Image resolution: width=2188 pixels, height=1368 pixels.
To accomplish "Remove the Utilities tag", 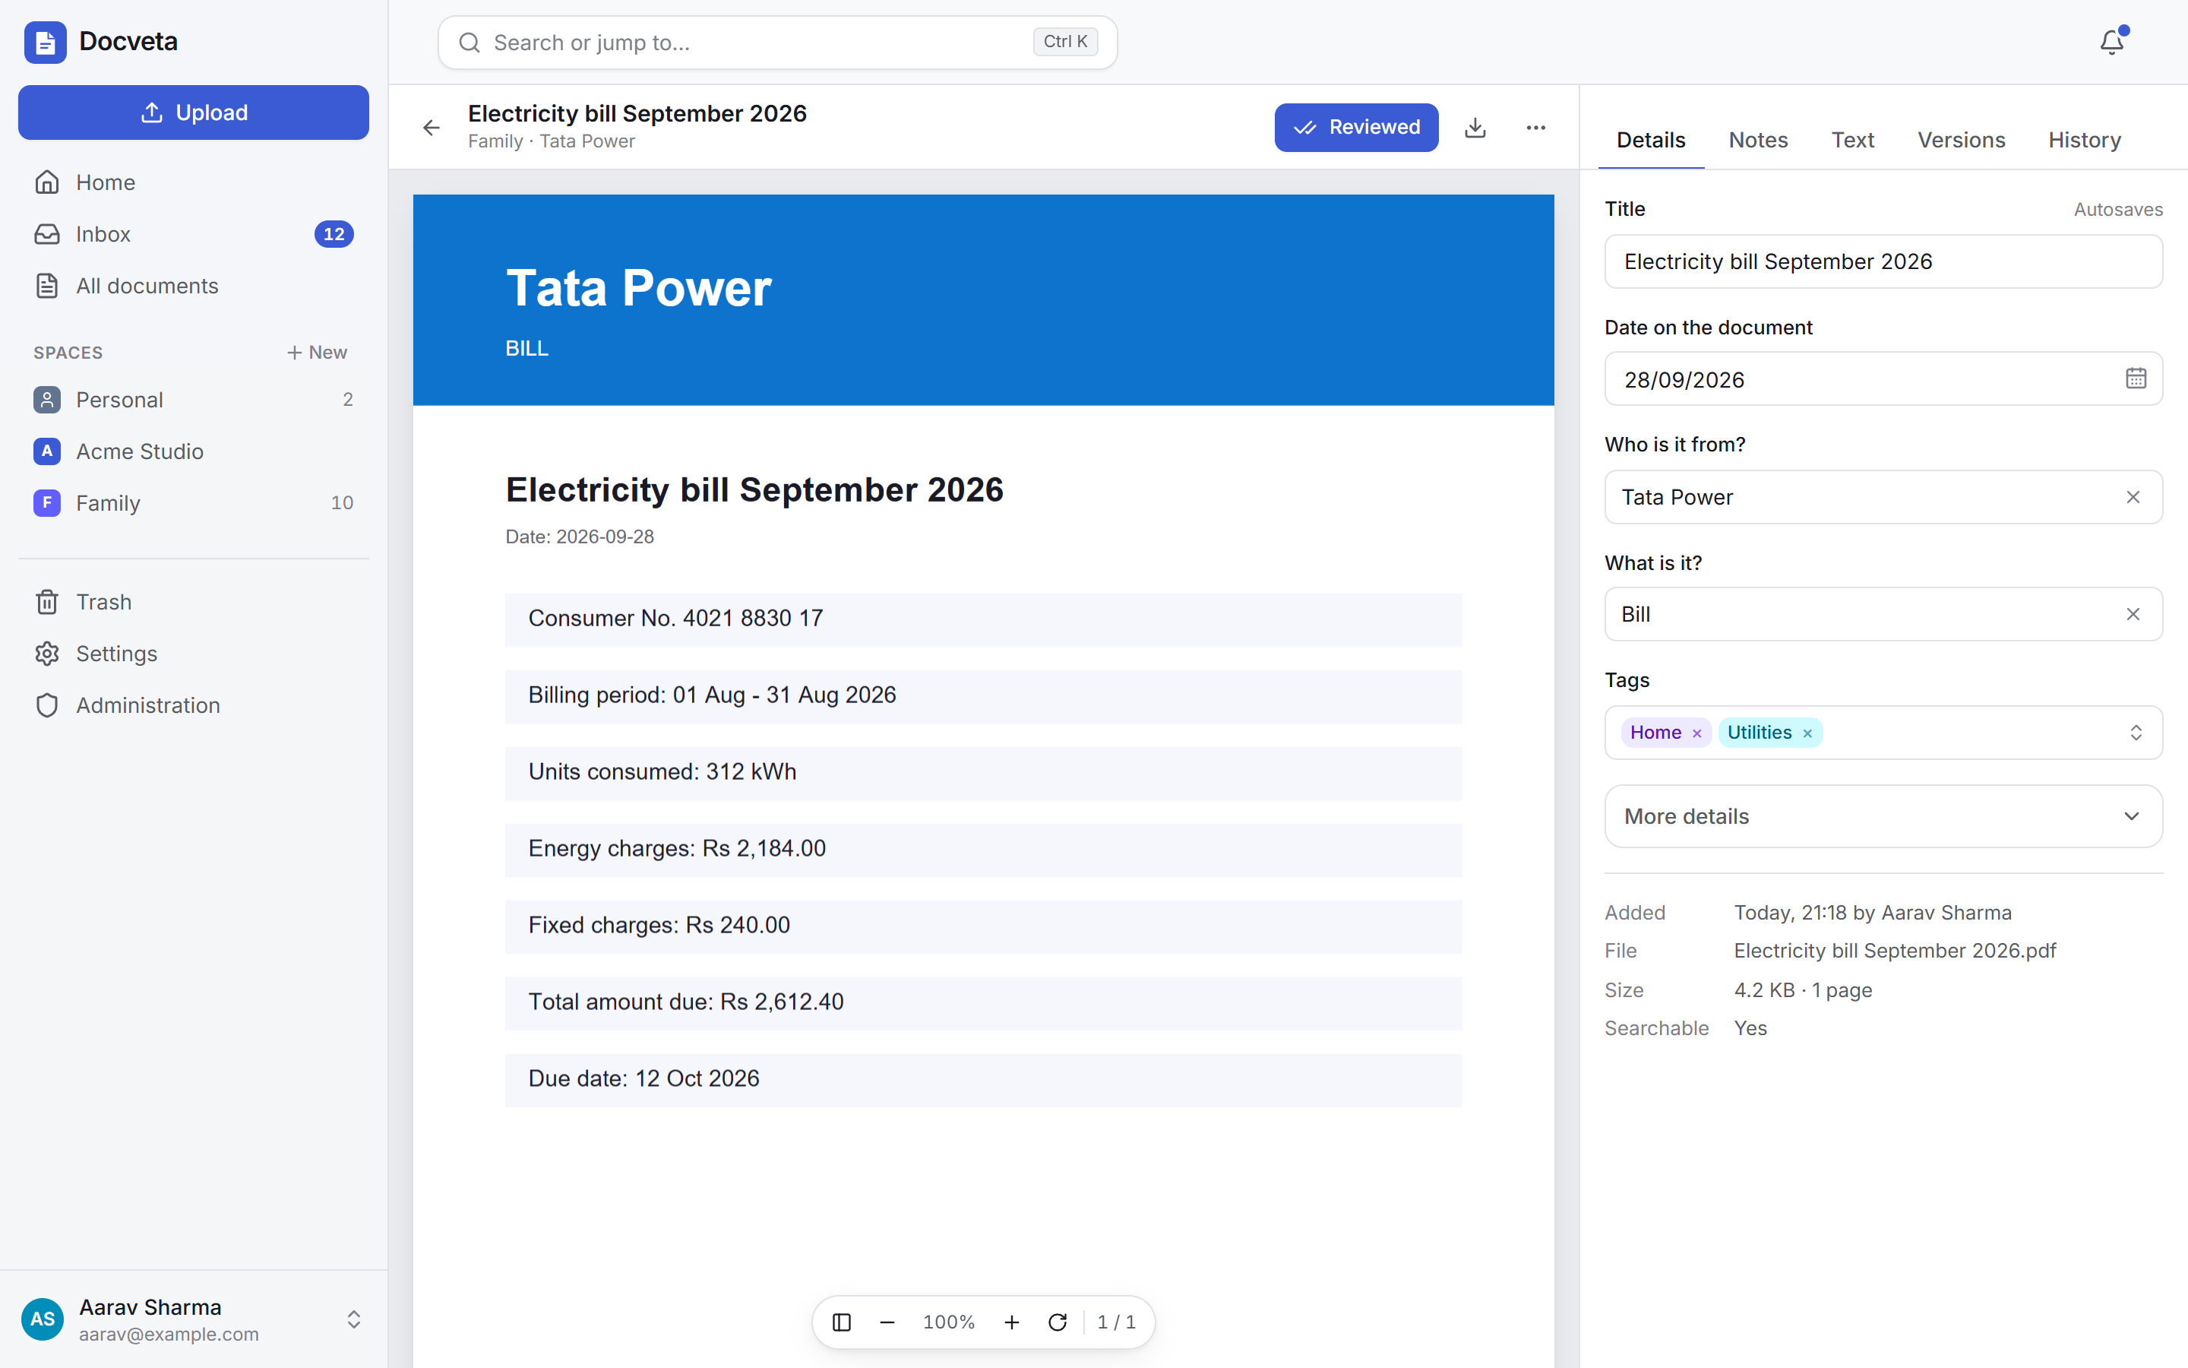I will pyautogui.click(x=1807, y=733).
